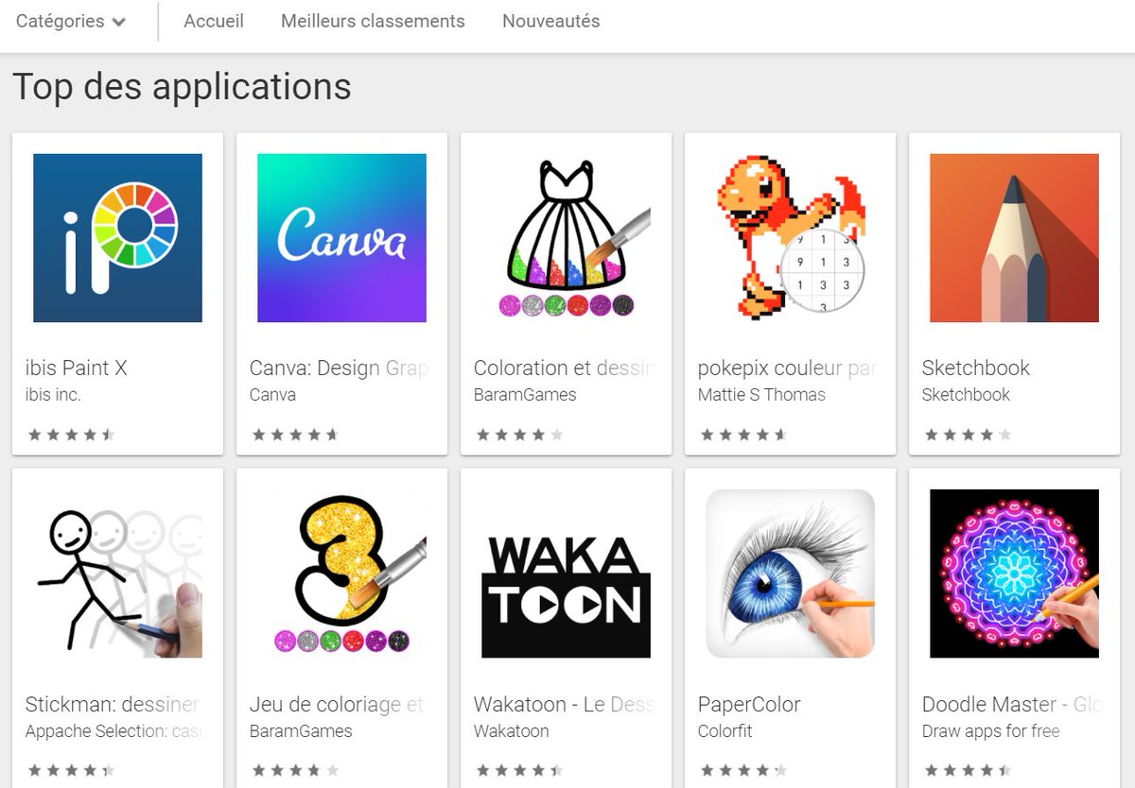Click the 'Sketchbook' app title
The width and height of the screenshot is (1135, 788).
tap(976, 368)
